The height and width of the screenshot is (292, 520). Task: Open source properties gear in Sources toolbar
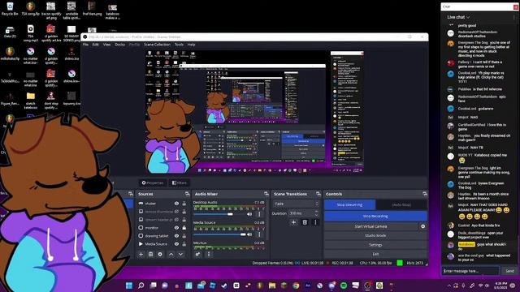160,254
